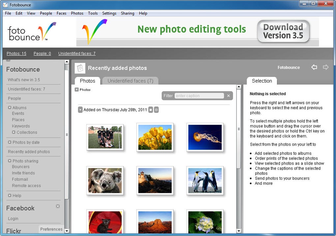Open the Faces menu
Viewport: 336px width, 236px height.
tap(62, 13)
